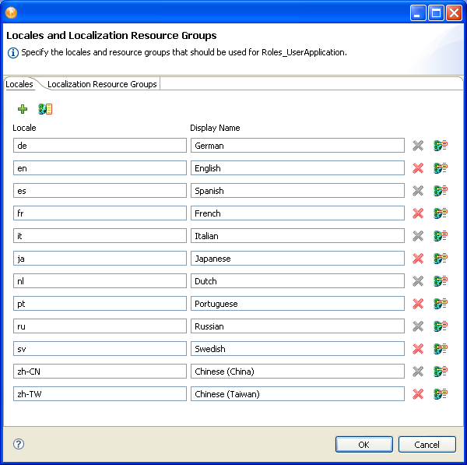The height and width of the screenshot is (465, 467).
Task: Click the green plus add locale icon
Action: pyautogui.click(x=22, y=109)
